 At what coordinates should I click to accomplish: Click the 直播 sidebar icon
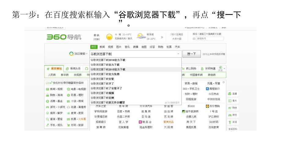click(x=230, y=94)
